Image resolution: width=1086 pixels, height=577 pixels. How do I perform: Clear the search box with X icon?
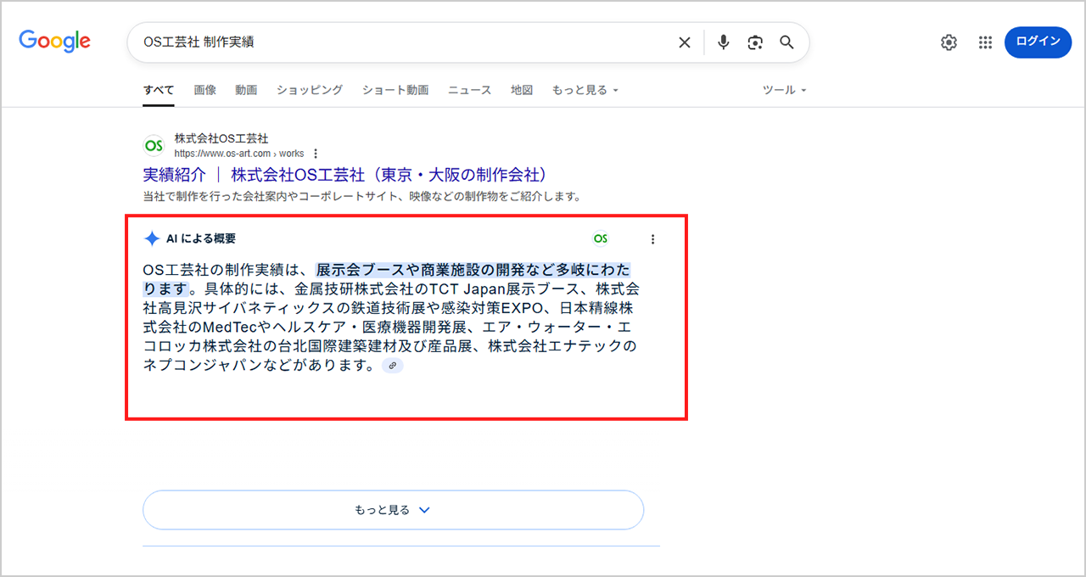[684, 42]
